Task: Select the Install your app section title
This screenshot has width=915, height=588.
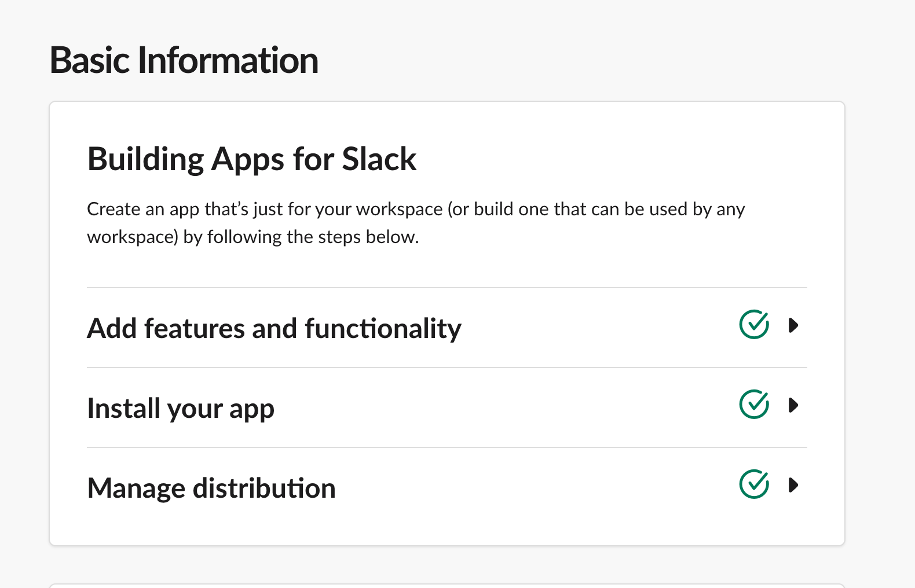Action: click(181, 409)
